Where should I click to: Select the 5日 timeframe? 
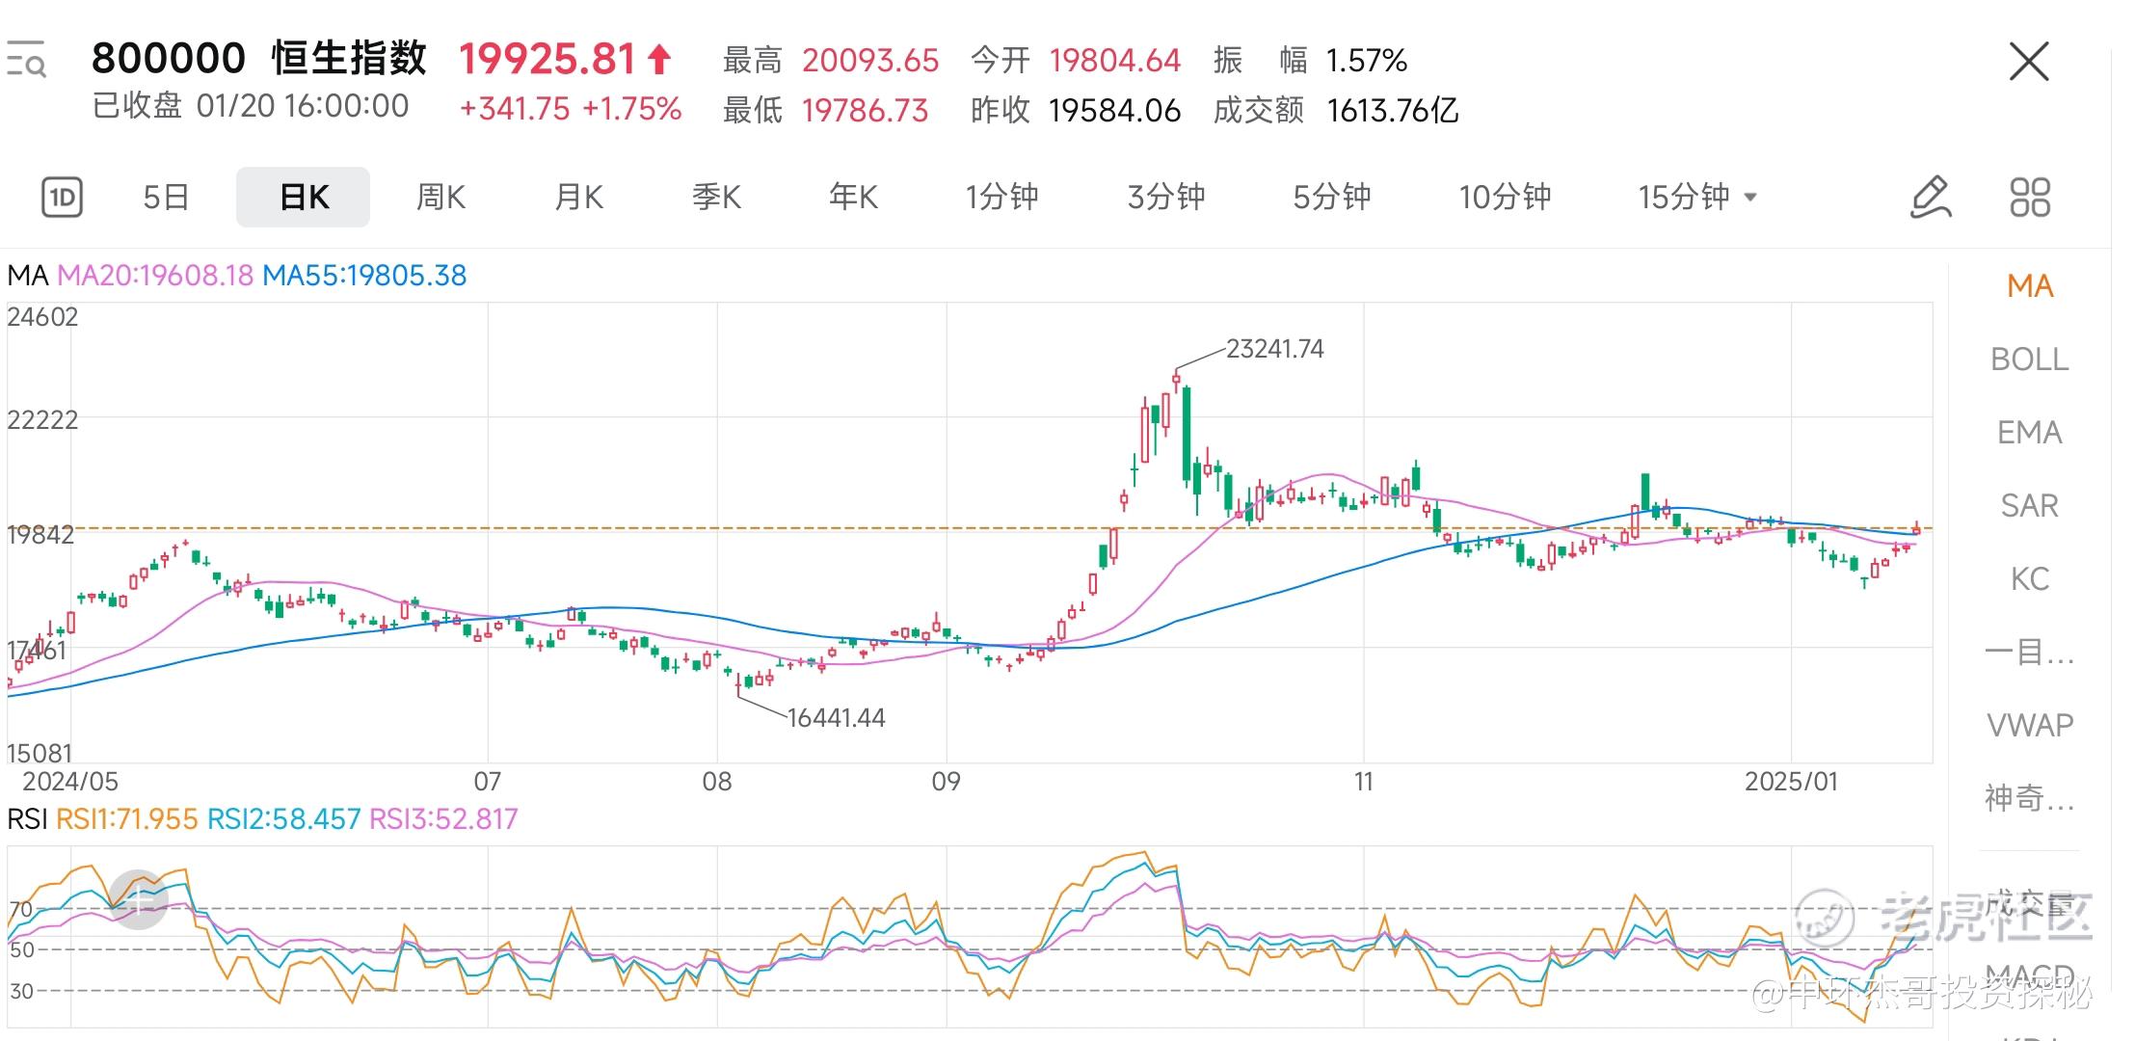[x=166, y=198]
